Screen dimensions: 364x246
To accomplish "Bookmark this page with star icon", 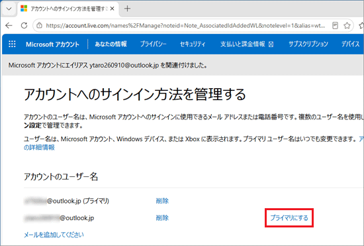I will click(347, 25).
